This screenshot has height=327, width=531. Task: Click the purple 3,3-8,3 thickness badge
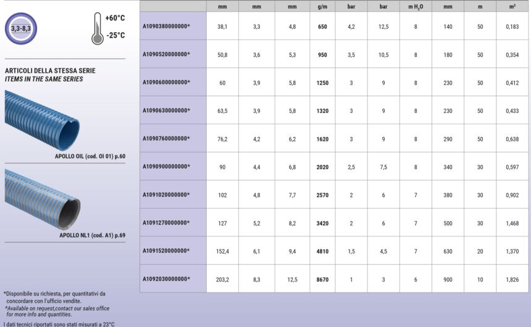[22, 28]
